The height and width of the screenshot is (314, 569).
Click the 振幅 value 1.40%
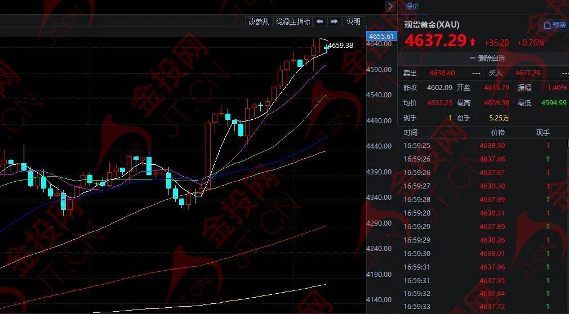(x=557, y=88)
